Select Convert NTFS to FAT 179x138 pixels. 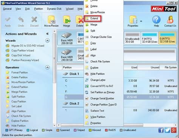103,86
